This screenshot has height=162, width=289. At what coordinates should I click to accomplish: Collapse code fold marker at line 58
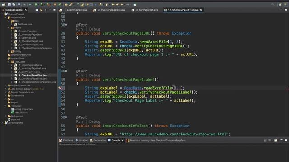[x=66, y=117]
